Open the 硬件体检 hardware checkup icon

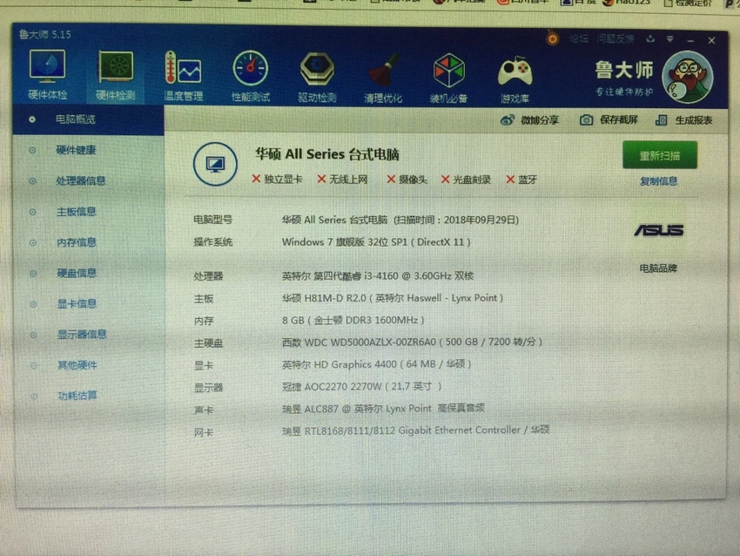pos(47,75)
